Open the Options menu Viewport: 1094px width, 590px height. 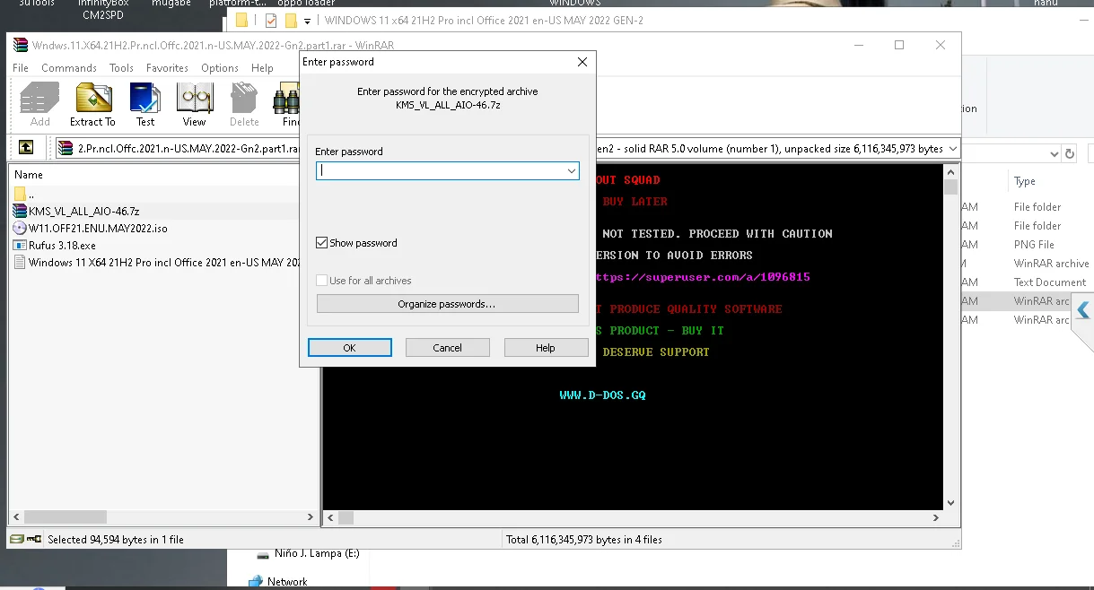[220, 68]
